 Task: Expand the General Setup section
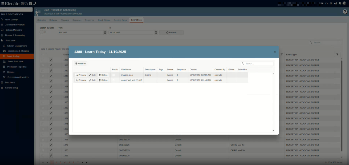(x=12, y=88)
